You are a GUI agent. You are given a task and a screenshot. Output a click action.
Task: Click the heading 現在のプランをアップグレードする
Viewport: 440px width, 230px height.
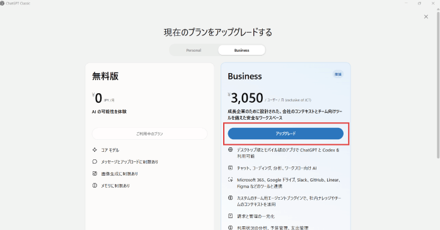(x=218, y=32)
